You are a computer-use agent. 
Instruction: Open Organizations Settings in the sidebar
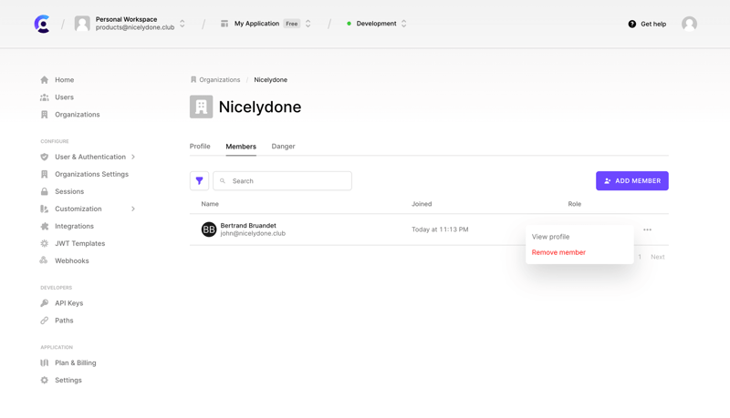[x=92, y=174]
